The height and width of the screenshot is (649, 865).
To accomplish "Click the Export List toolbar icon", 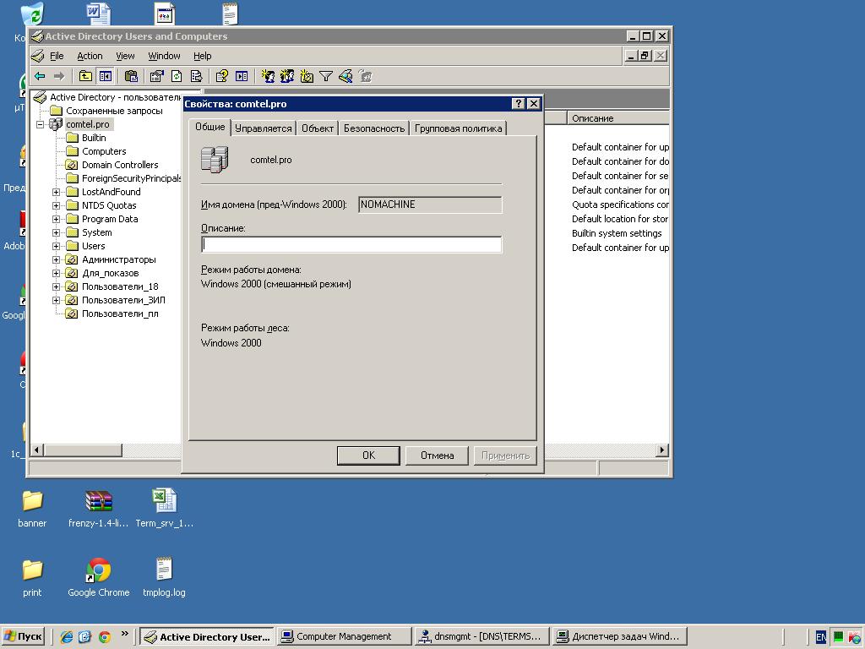I will click(x=196, y=76).
